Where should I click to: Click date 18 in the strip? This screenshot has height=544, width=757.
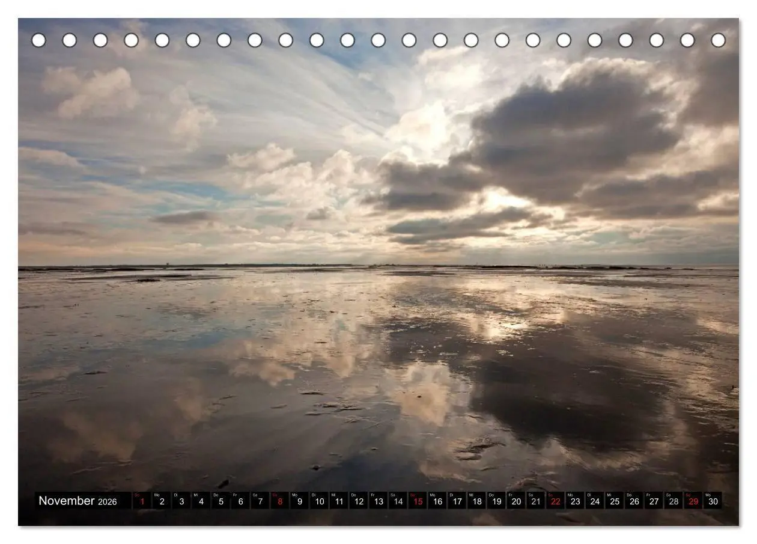coord(477,501)
